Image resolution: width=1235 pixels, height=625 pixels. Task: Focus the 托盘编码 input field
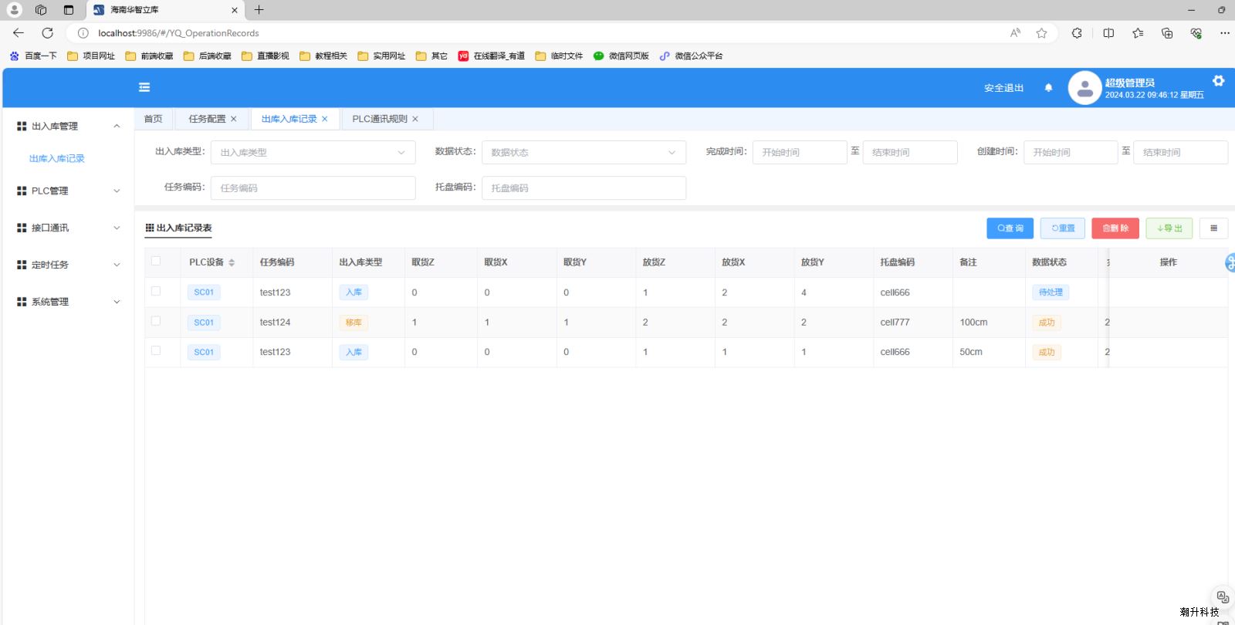click(x=584, y=187)
